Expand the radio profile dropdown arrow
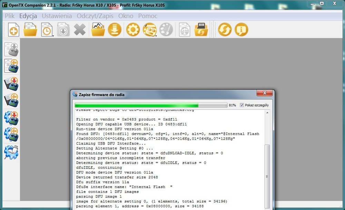345x210 pixels. click(156, 36)
